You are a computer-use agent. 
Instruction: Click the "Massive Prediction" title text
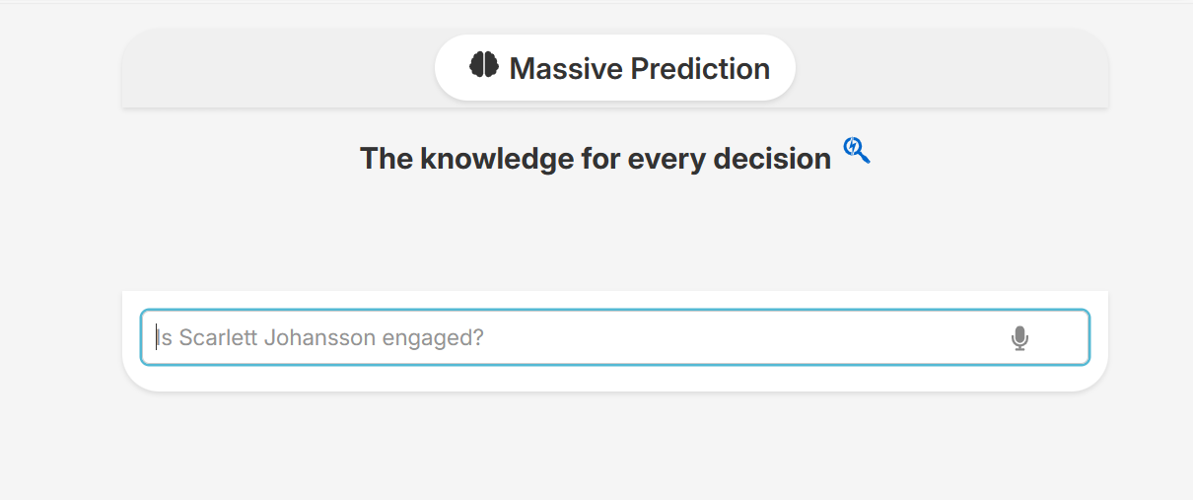639,68
